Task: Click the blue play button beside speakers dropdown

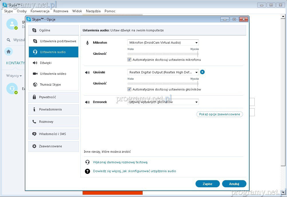Action: click(202, 72)
